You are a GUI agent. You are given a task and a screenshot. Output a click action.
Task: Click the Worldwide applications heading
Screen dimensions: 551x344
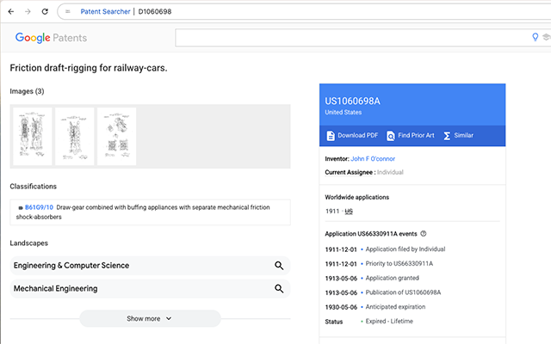[x=357, y=197]
